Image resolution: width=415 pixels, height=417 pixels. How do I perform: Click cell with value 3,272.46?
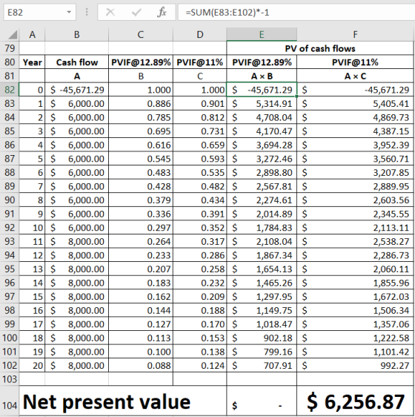click(262, 159)
